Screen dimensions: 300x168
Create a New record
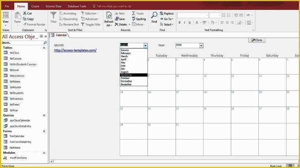click(x=120, y=14)
